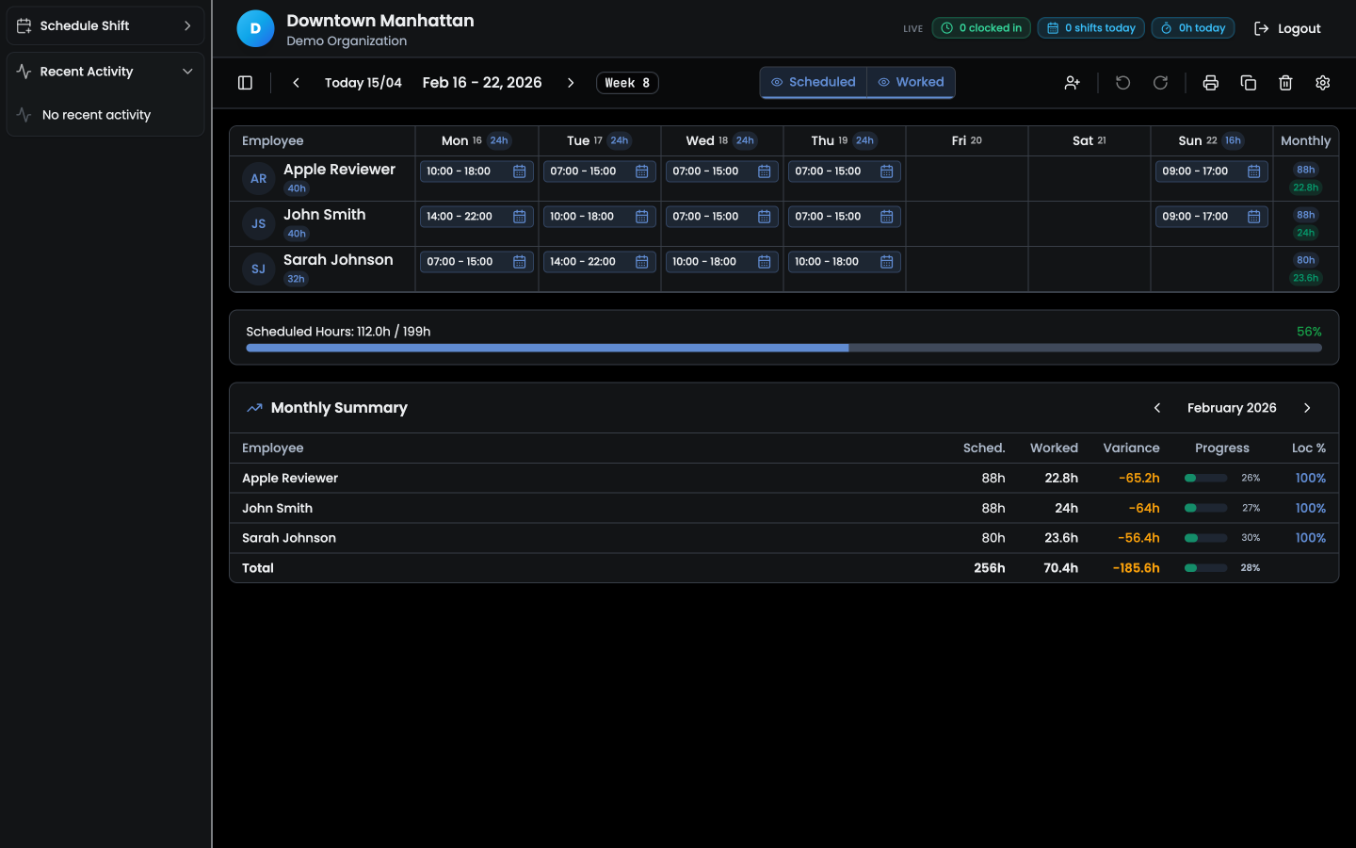Screen dimensions: 1356x848
Task: Click the redo icon in toolbar
Action: click(x=1160, y=83)
